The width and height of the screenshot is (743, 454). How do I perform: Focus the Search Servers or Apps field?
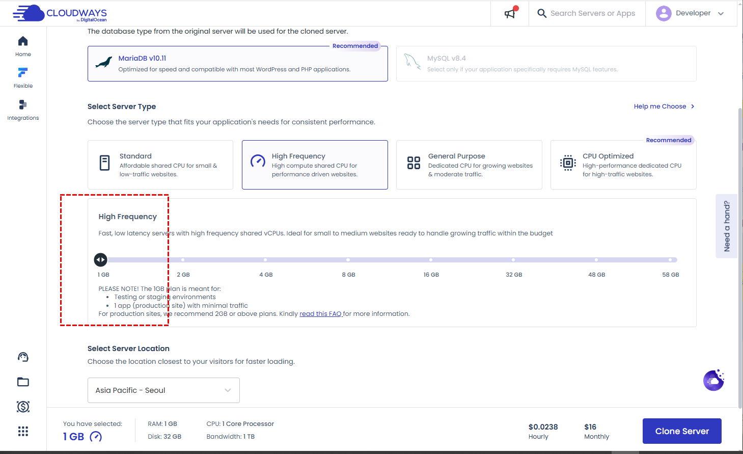click(593, 13)
